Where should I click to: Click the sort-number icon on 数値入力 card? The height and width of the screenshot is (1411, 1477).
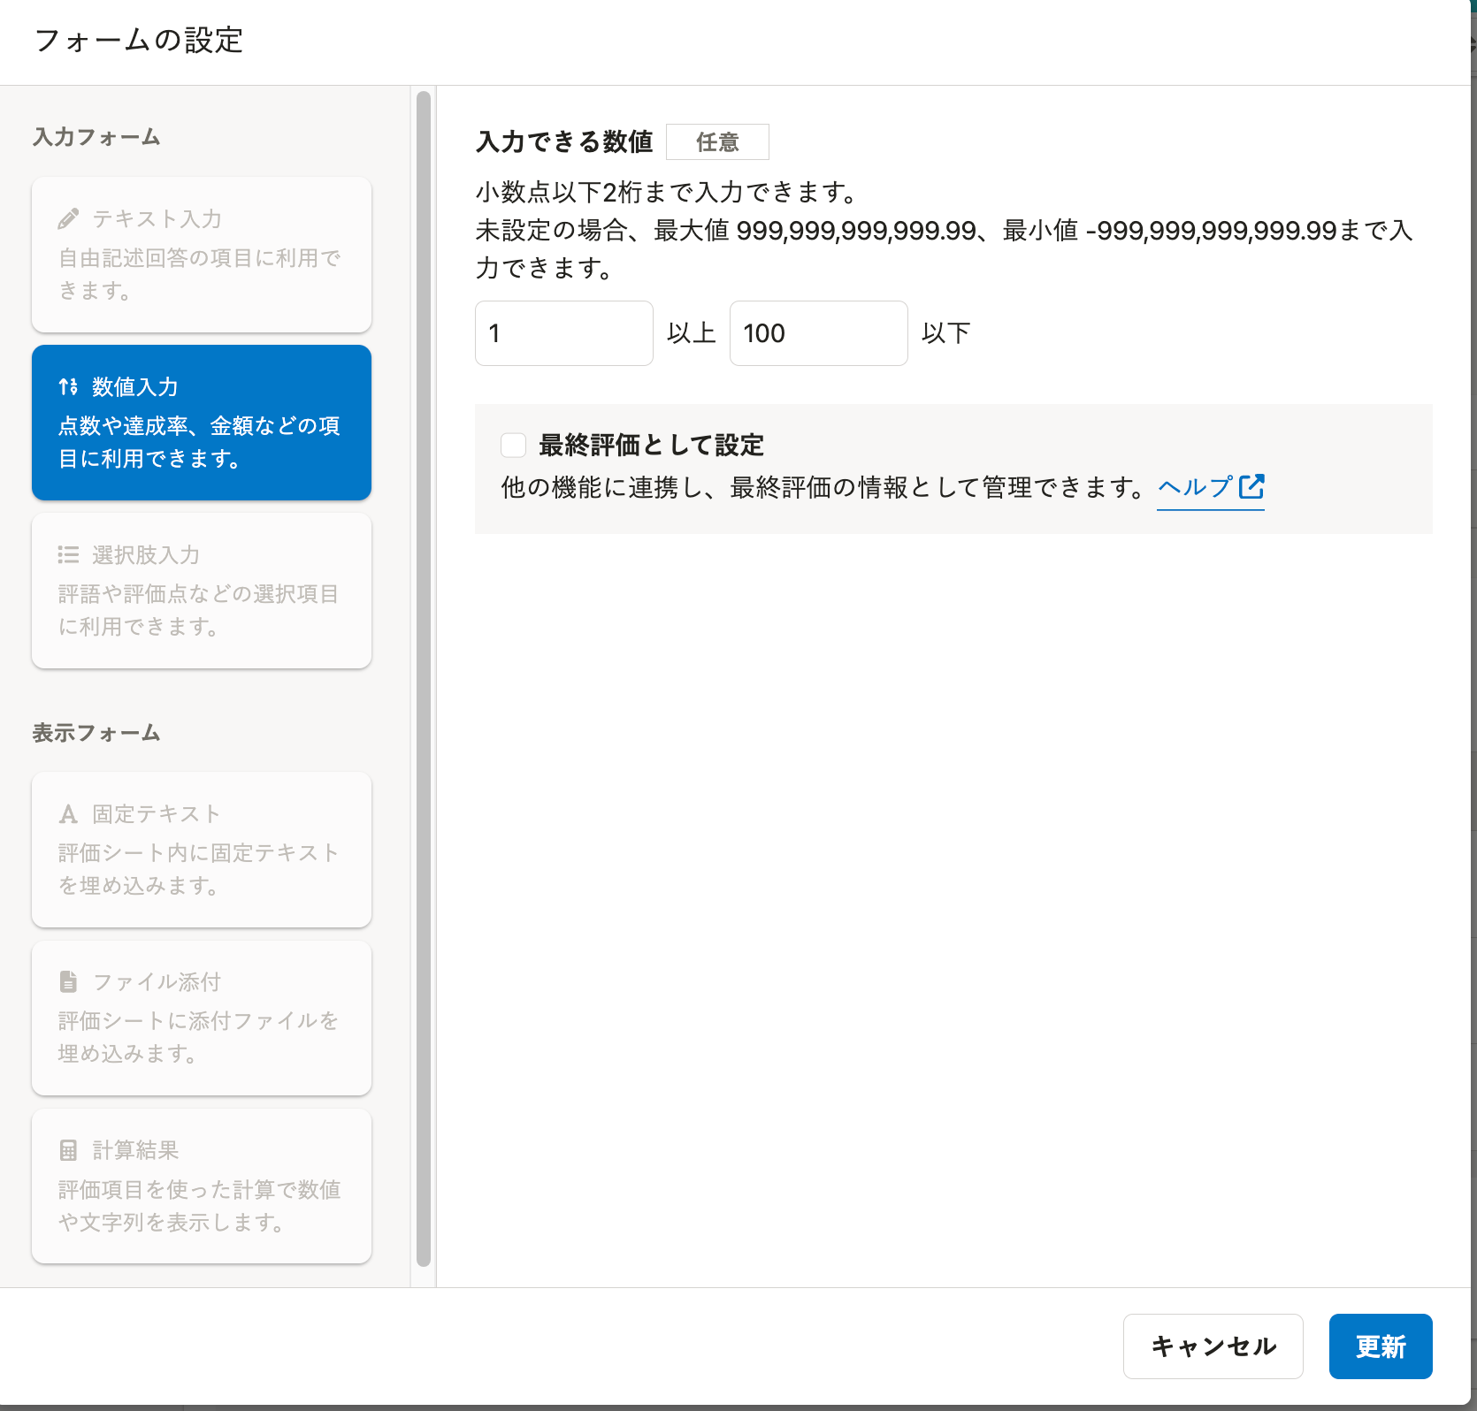[68, 386]
